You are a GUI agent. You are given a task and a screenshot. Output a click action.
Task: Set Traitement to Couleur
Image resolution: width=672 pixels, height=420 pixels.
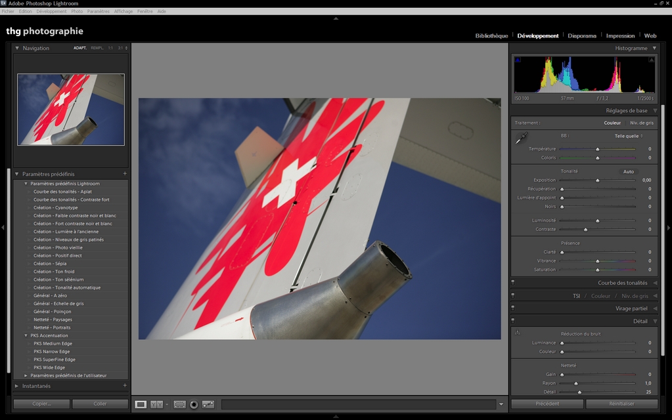point(612,123)
